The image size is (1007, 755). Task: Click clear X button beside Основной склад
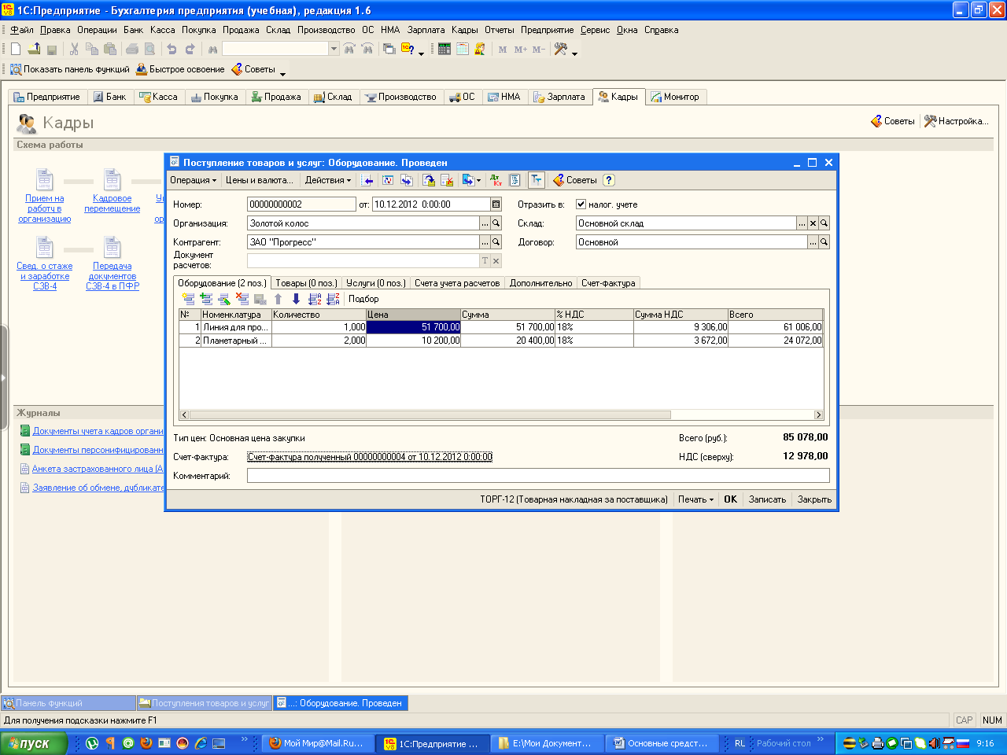[813, 223]
